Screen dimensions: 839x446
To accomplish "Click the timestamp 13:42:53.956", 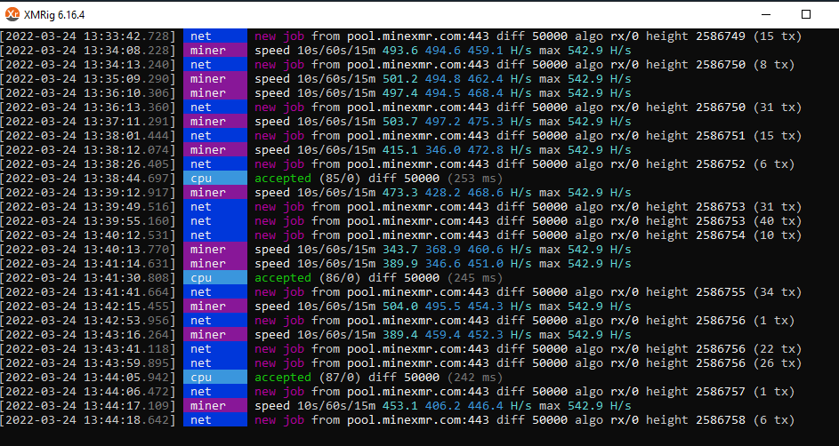I will [x=88, y=321].
